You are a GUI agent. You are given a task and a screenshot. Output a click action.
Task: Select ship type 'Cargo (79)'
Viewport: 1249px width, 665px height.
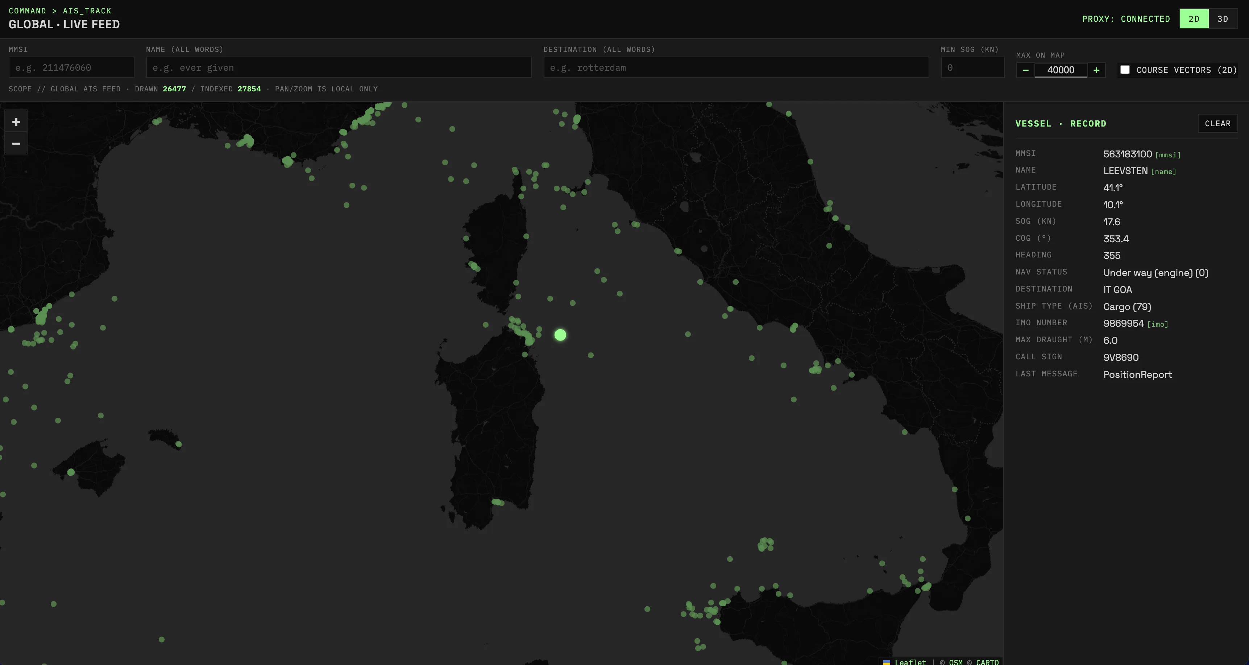[x=1127, y=306]
